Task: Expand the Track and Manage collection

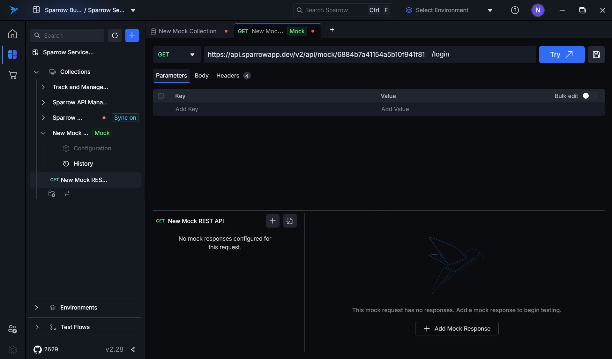Action: point(43,87)
